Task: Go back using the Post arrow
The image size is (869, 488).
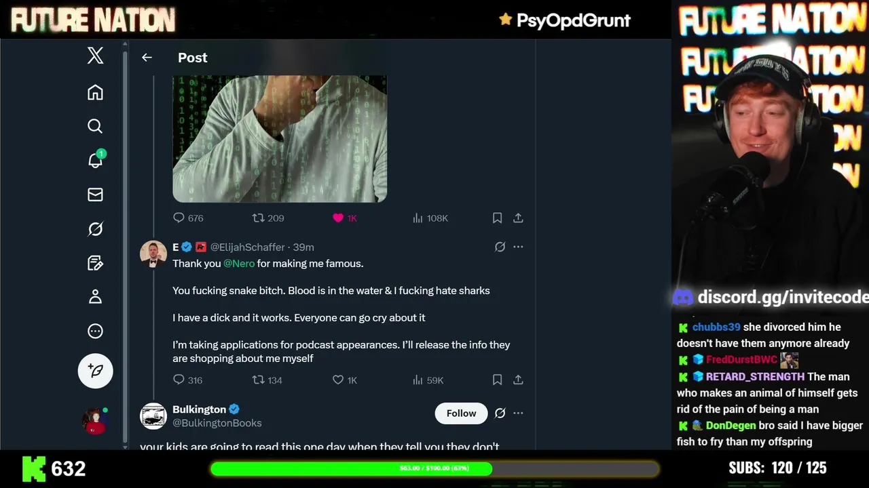Action: point(147,58)
